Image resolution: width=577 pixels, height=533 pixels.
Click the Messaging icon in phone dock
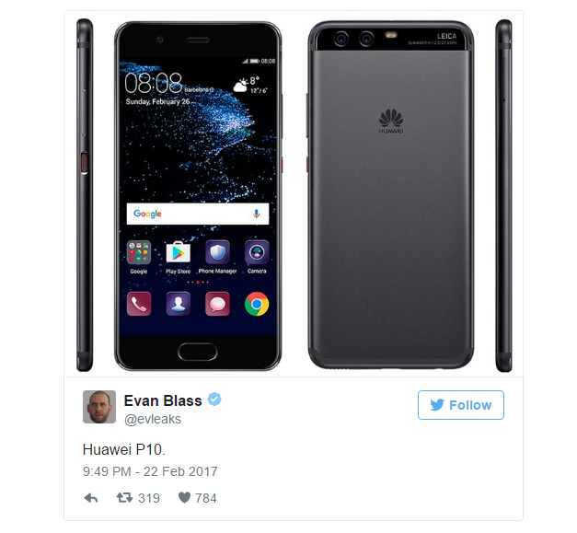point(217,304)
